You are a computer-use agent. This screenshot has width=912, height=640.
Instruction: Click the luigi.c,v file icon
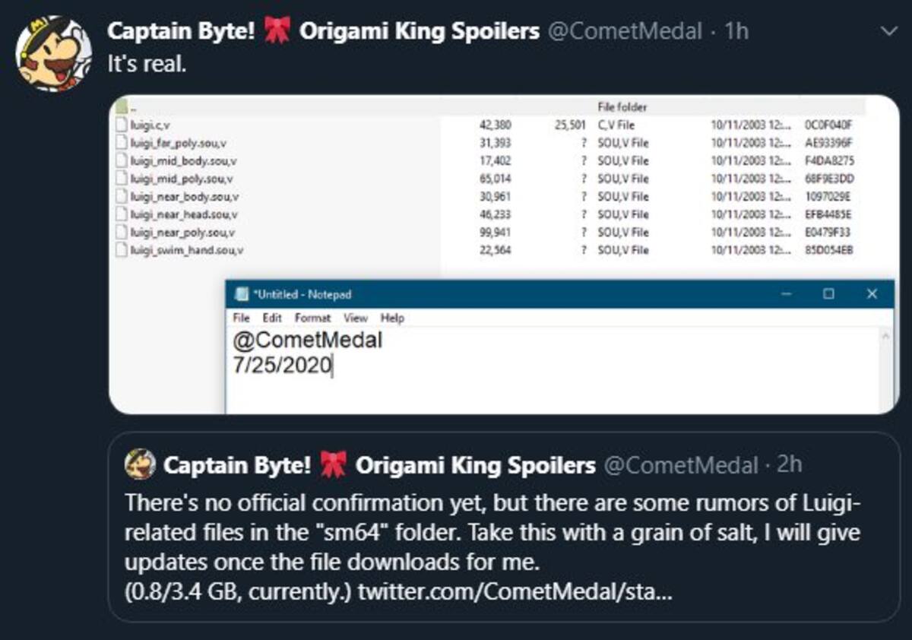[x=122, y=125]
